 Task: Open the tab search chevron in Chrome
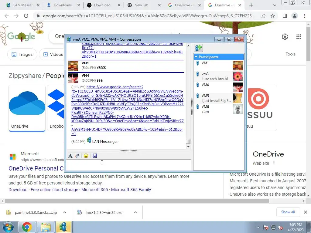(x=275, y=5)
